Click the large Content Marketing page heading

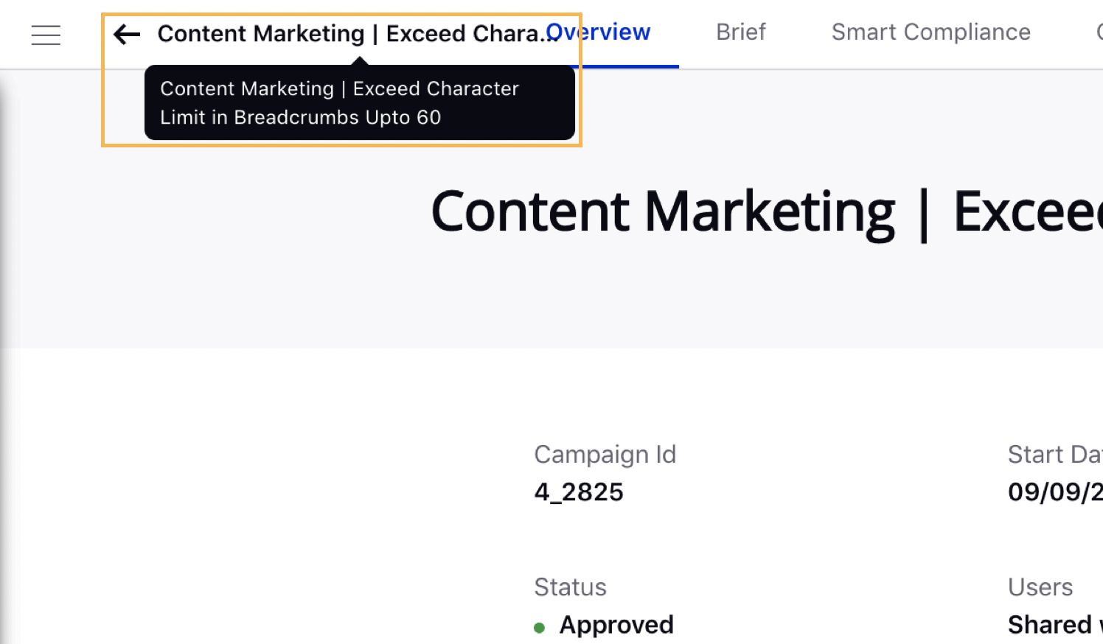[767, 212]
